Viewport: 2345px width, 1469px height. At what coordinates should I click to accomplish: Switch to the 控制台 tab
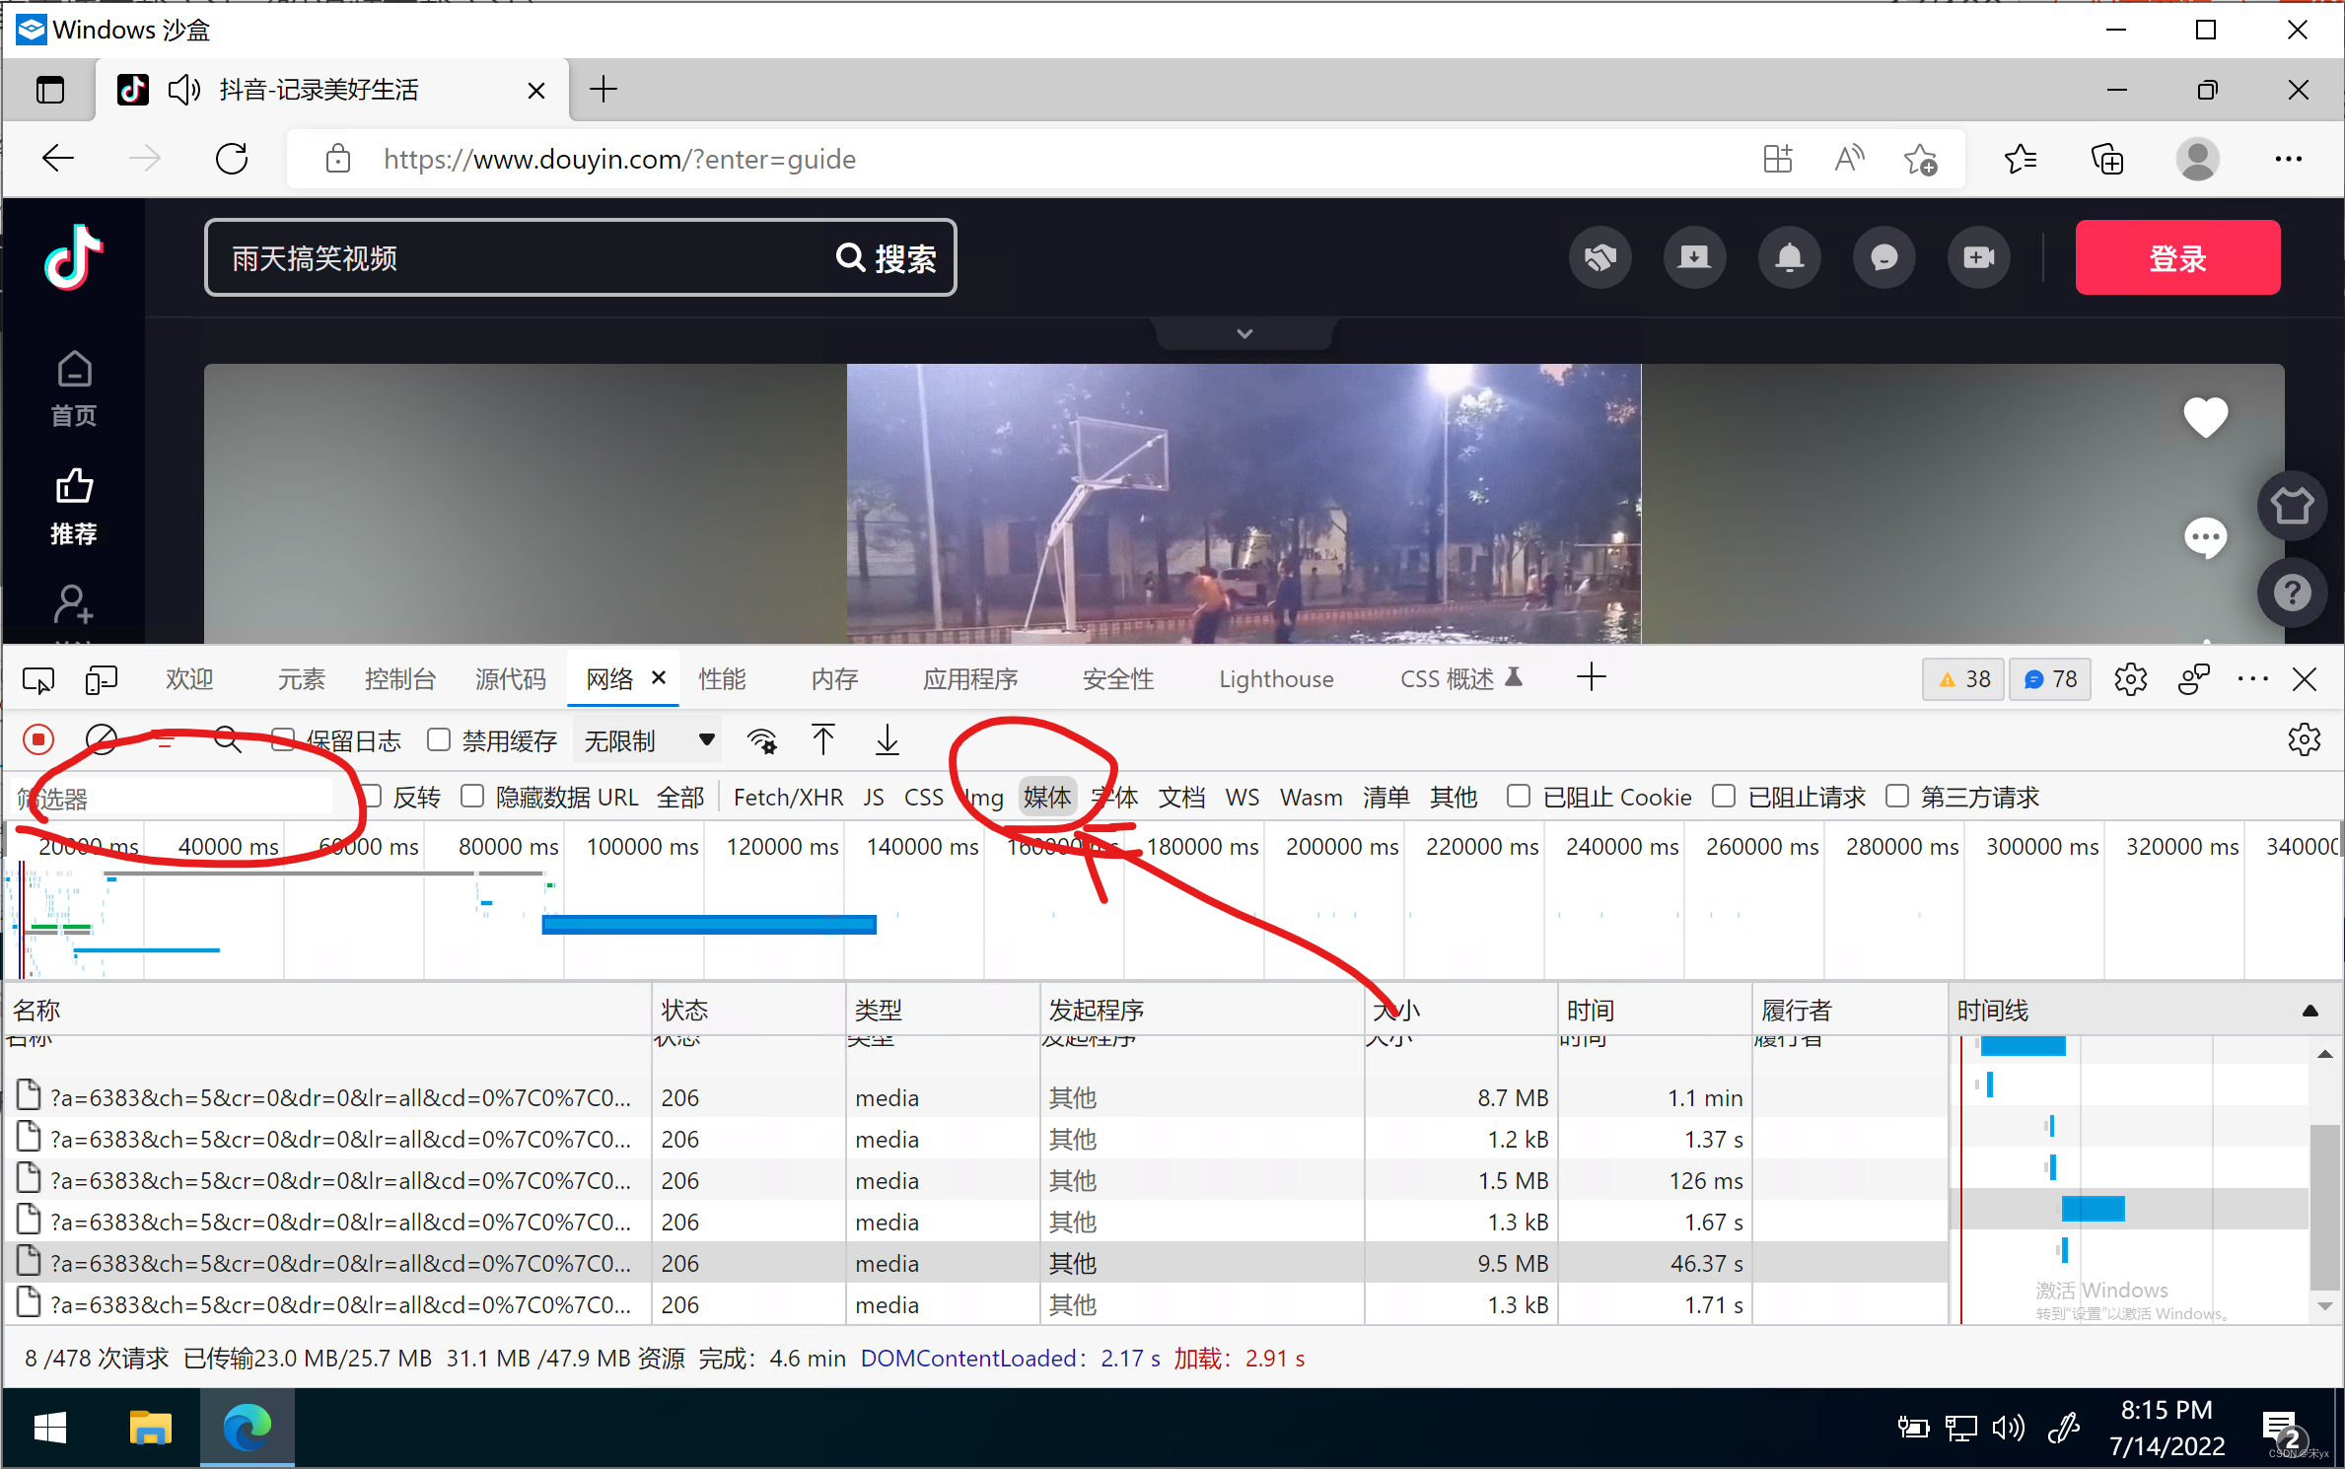[x=399, y=679]
